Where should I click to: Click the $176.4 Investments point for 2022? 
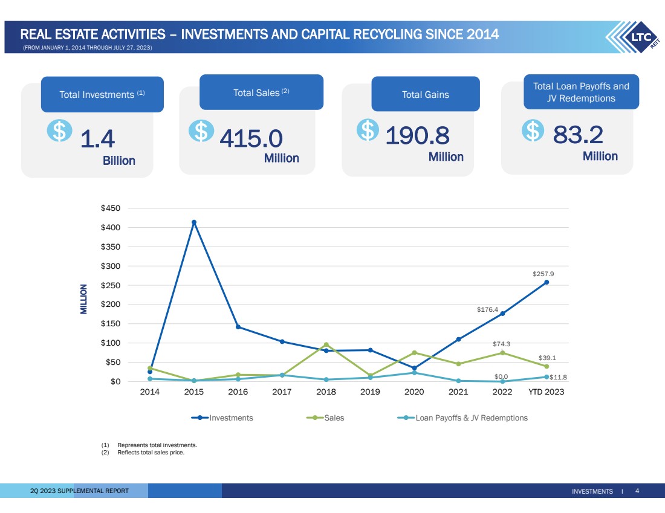pos(502,314)
